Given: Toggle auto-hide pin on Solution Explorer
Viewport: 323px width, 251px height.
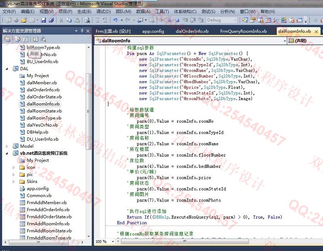Looking at the screenshot, I should tap(82, 31).
